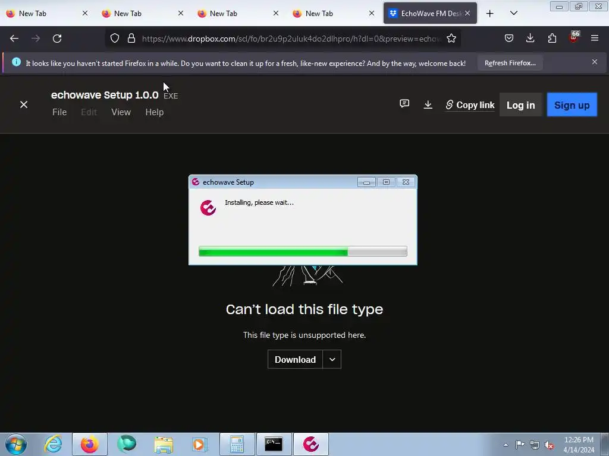Open the Windows Start menu
The width and height of the screenshot is (609, 456).
coord(16,444)
